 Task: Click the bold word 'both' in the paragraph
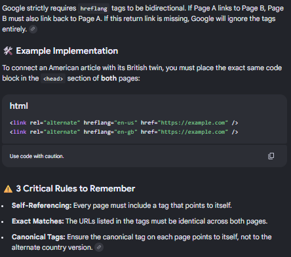[109, 78]
